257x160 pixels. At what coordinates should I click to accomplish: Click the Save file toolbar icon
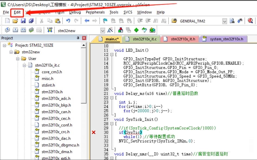23,21
